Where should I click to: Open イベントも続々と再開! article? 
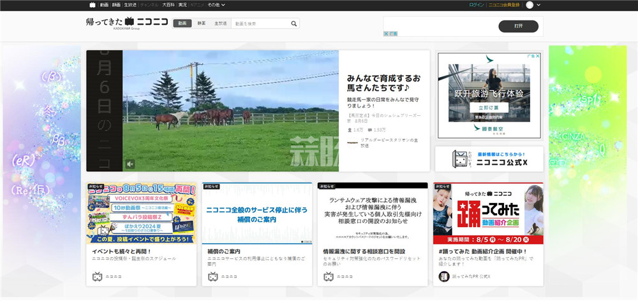(x=122, y=251)
